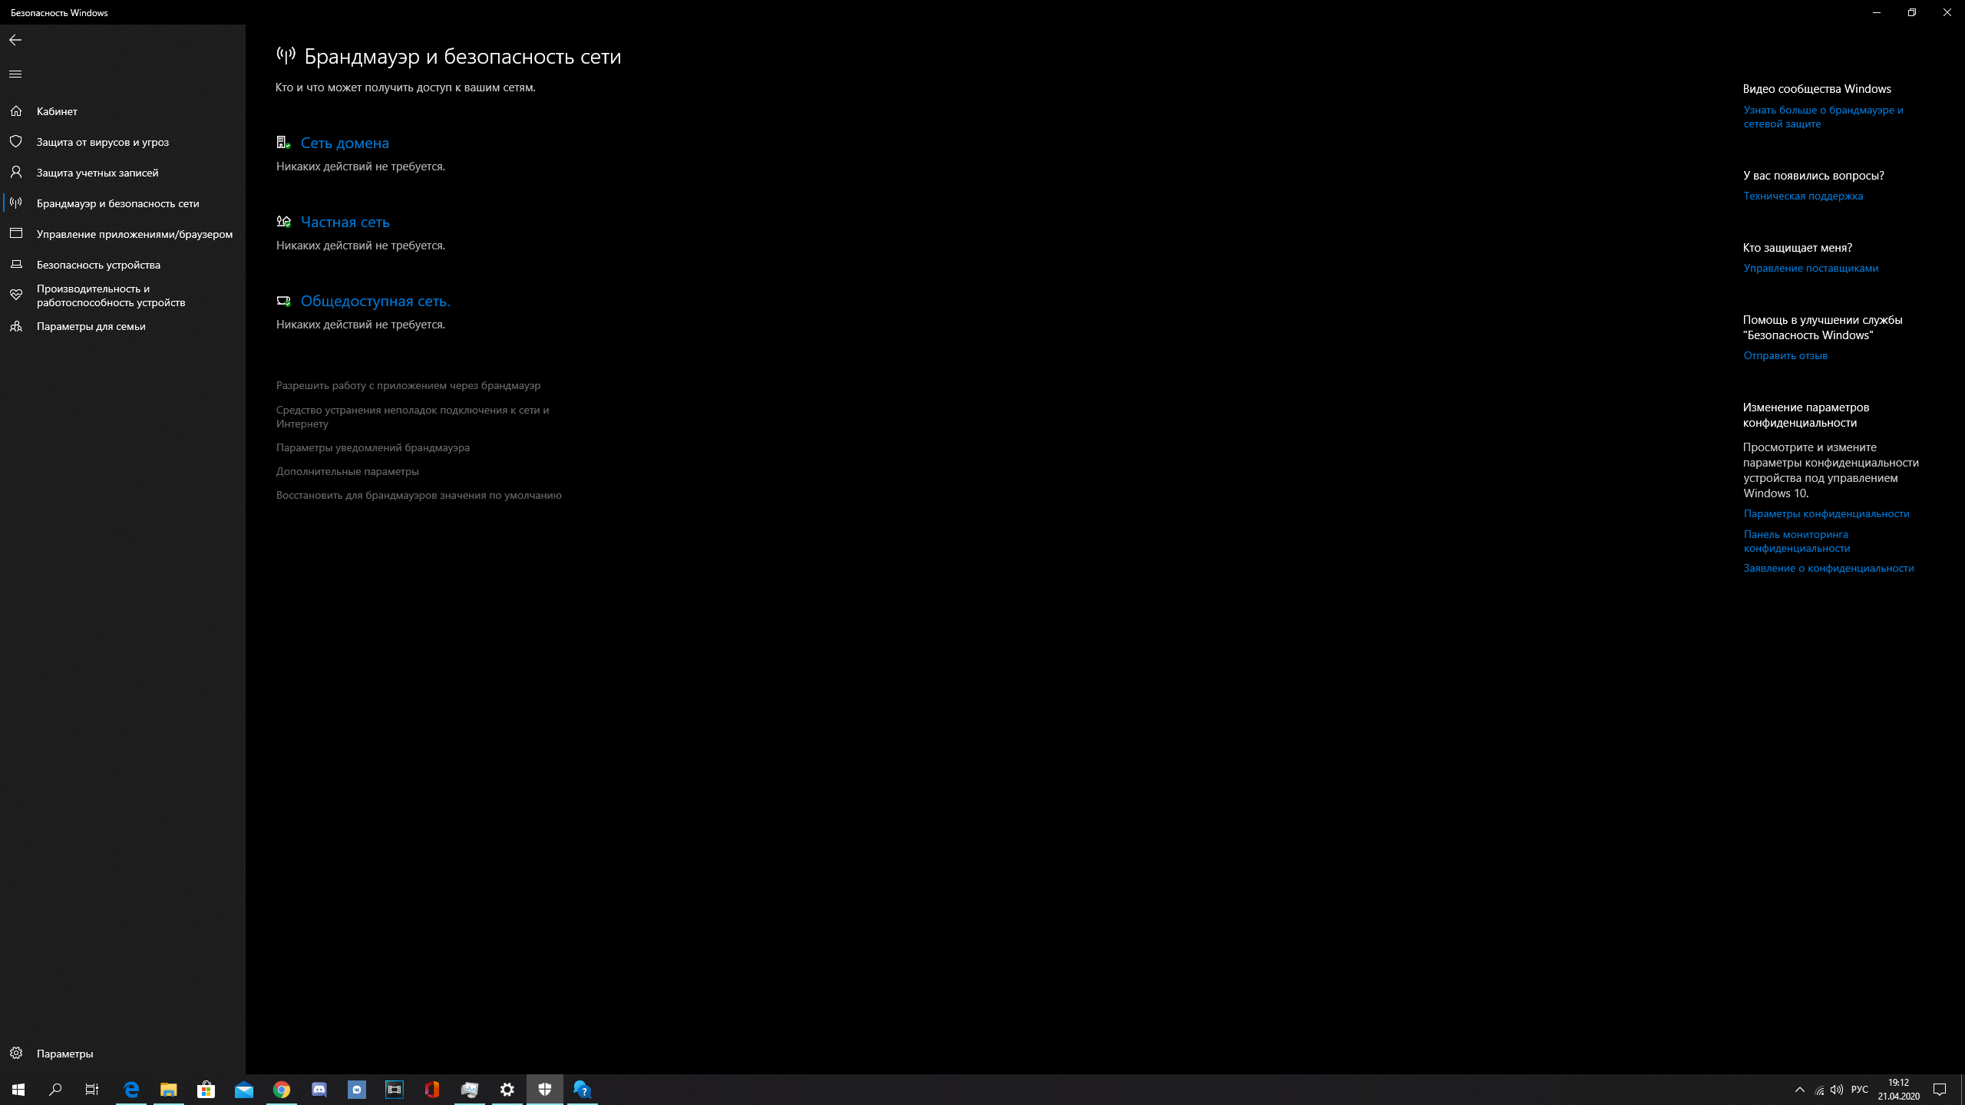
Task: Open File Explorer from taskbar
Action: (x=168, y=1089)
